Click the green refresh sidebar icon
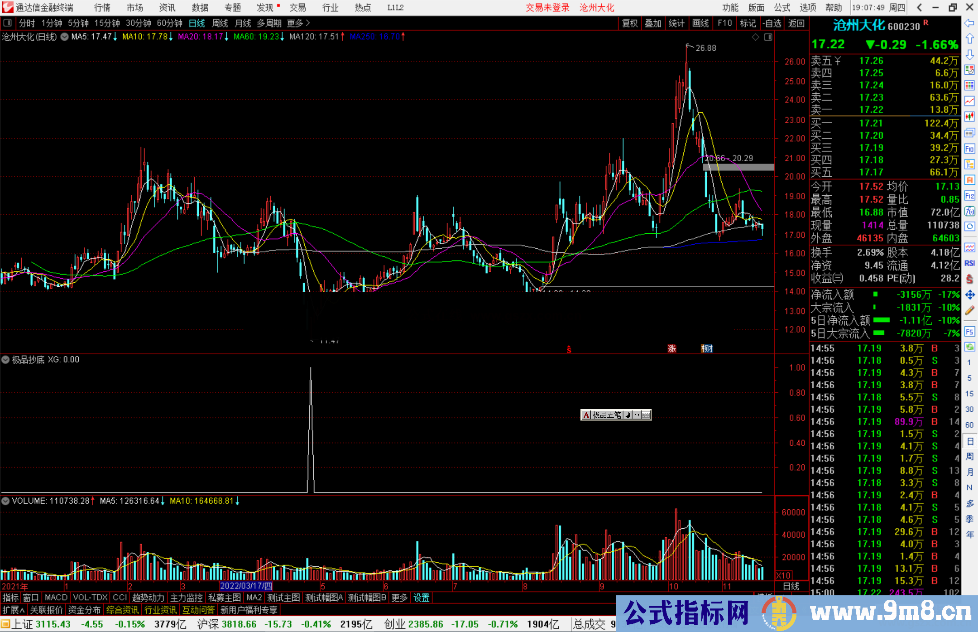978x632 pixels. tap(969, 347)
